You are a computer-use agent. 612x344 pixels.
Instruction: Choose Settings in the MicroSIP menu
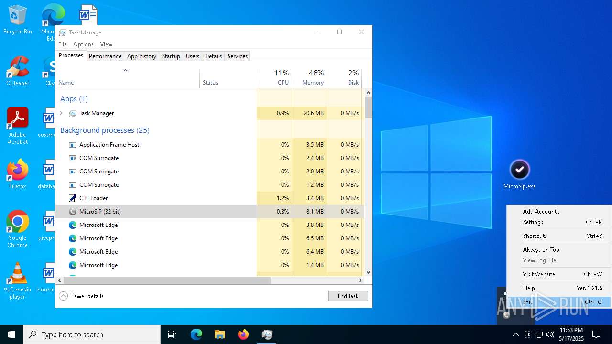pyautogui.click(x=559, y=222)
